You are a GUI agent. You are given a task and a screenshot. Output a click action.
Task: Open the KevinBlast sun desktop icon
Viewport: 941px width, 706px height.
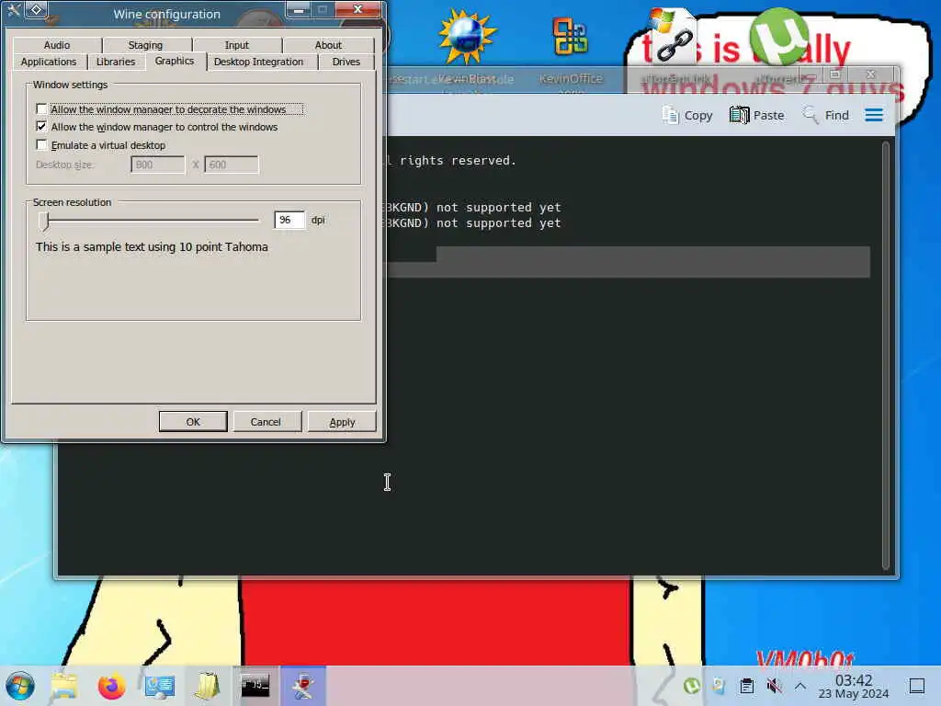point(468,37)
